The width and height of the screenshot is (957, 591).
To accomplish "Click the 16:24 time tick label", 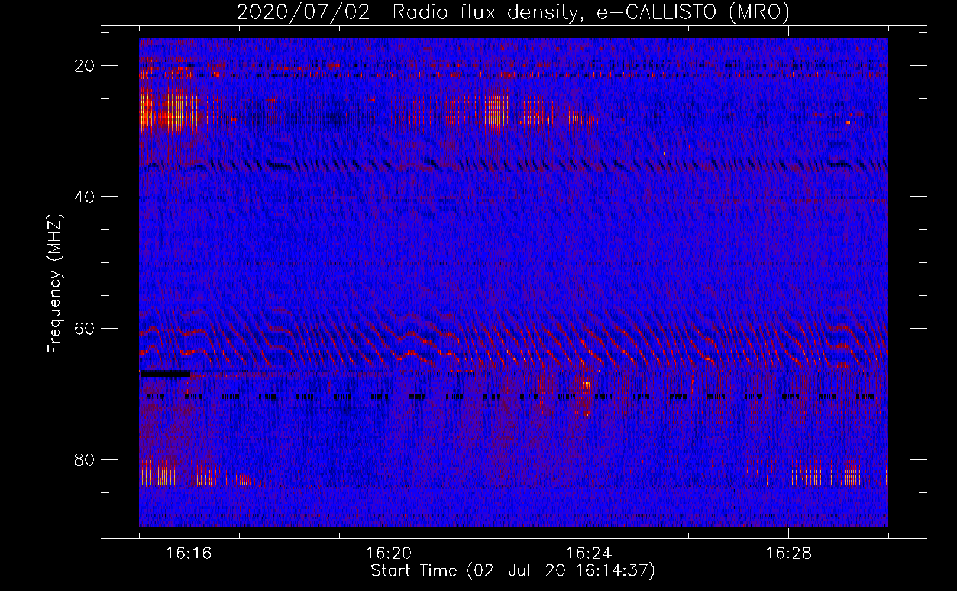I will point(589,554).
